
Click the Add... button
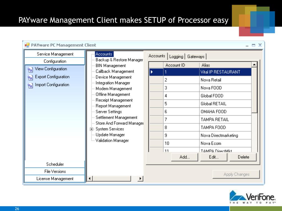(185, 157)
